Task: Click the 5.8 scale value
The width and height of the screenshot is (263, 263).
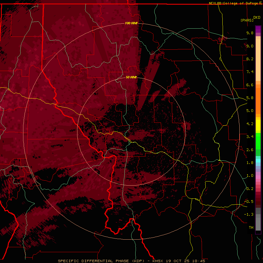Action: [250, 98]
